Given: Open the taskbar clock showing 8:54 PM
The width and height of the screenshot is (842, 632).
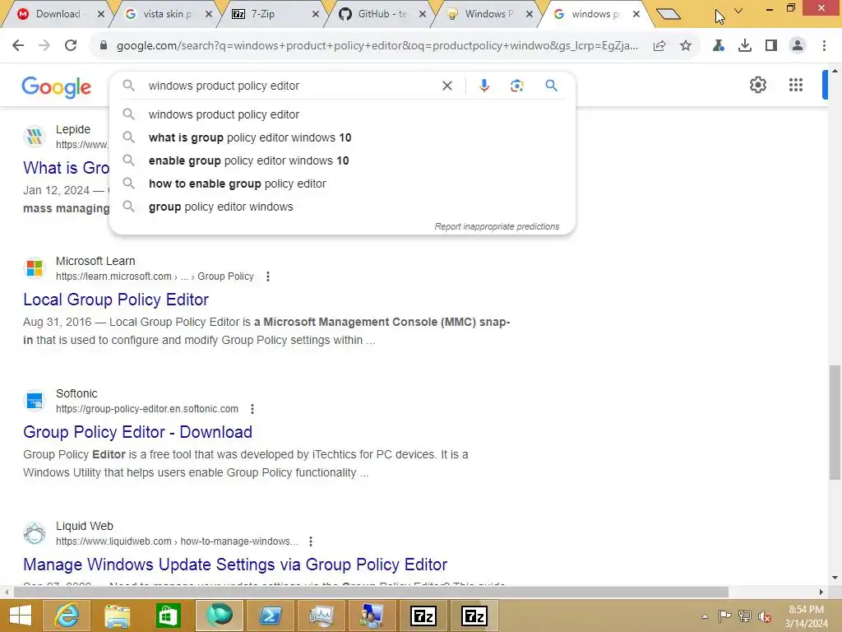Looking at the screenshot, I should click(806, 616).
